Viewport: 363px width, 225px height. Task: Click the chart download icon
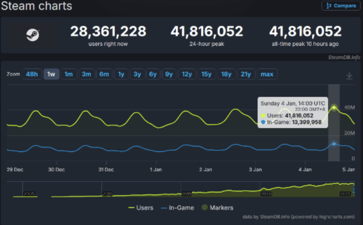[349, 76]
